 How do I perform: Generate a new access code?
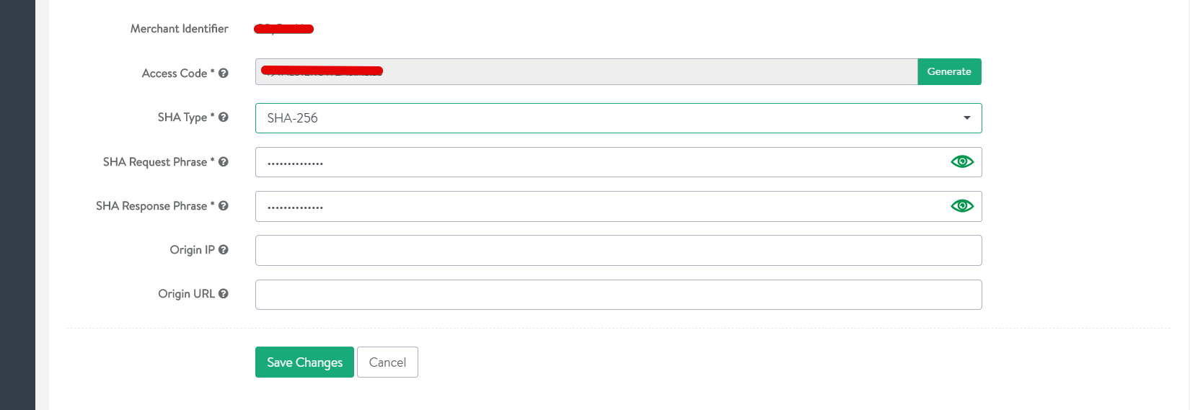coord(949,71)
